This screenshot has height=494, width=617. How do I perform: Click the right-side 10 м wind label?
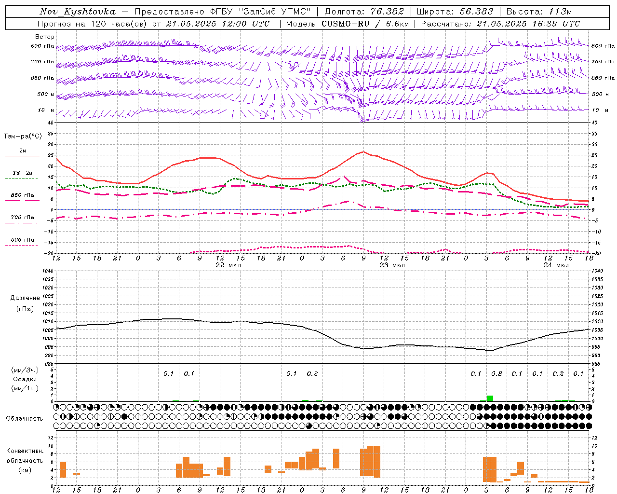point(599,110)
